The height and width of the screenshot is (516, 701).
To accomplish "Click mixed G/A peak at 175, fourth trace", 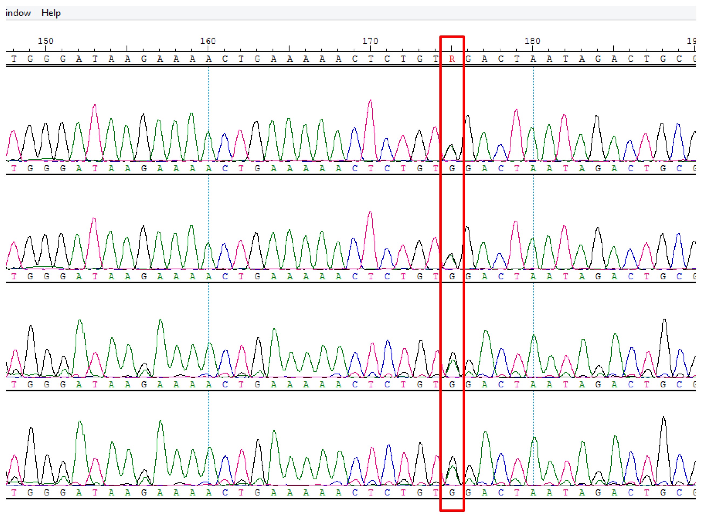I will click(x=453, y=471).
